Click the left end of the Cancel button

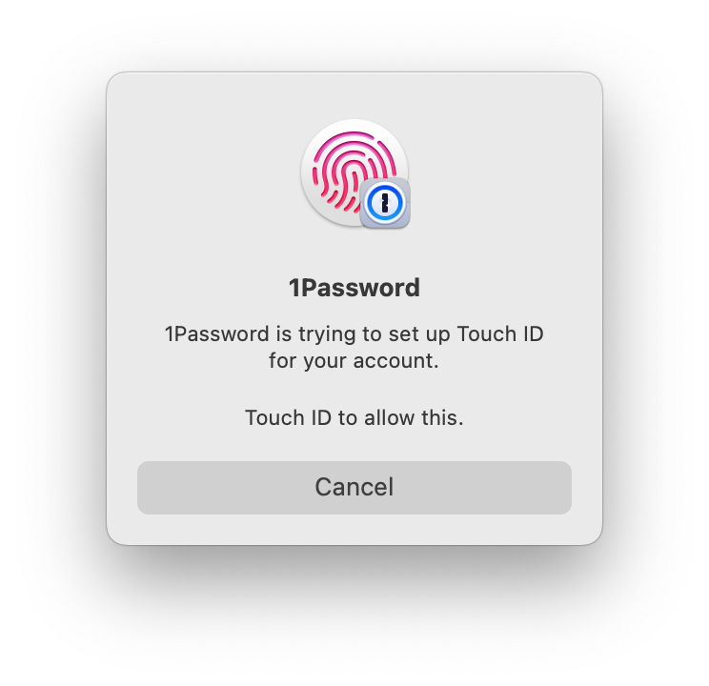click(153, 488)
